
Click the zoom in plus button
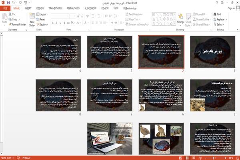pyautogui.click(x=226, y=158)
